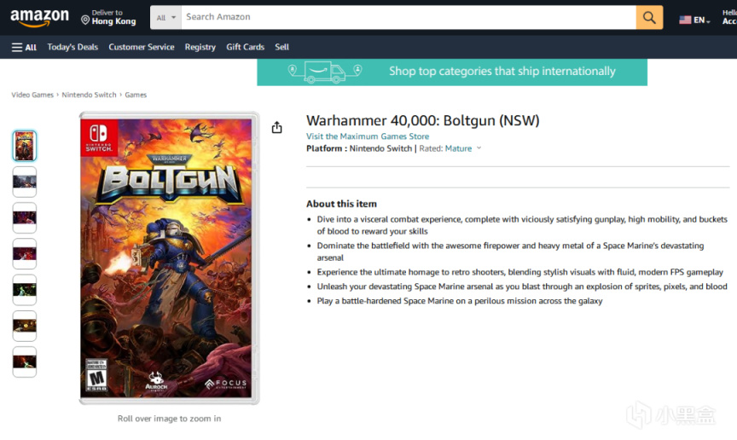Expand the rating chevron after Mature
This screenshot has height=440, width=737.
pos(479,148)
